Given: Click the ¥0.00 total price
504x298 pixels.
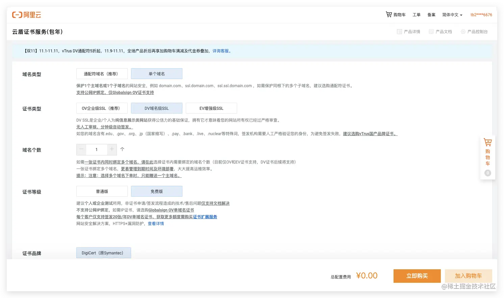Looking at the screenshot, I should pyautogui.click(x=367, y=276).
